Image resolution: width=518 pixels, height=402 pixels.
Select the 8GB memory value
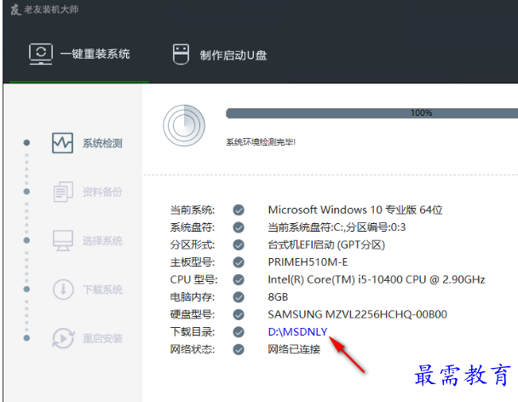click(x=278, y=297)
